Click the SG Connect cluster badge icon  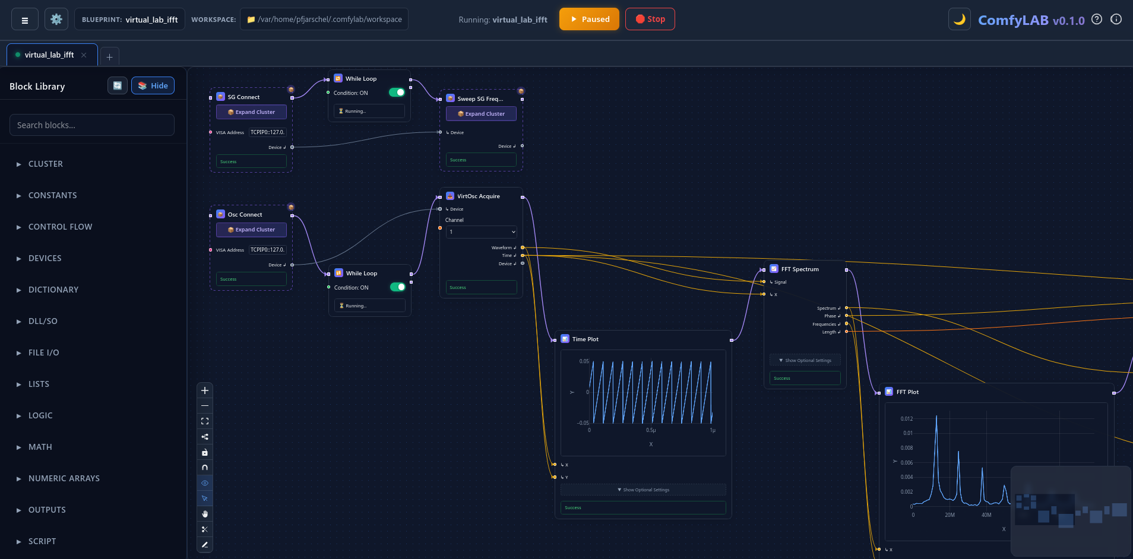[x=291, y=90]
